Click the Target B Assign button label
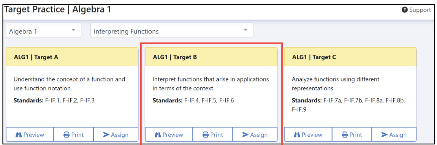This screenshot has height=145, width=437. point(259,135)
